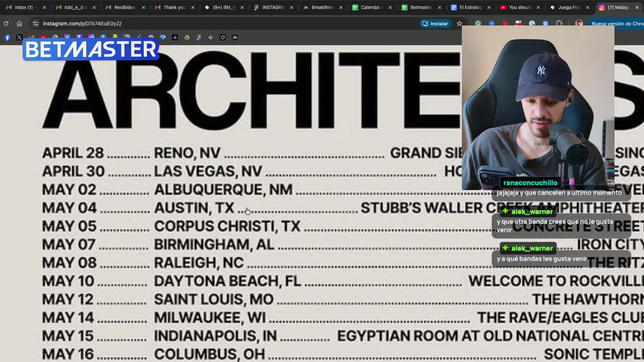Open the Figma bookmark icon

coord(199,37)
